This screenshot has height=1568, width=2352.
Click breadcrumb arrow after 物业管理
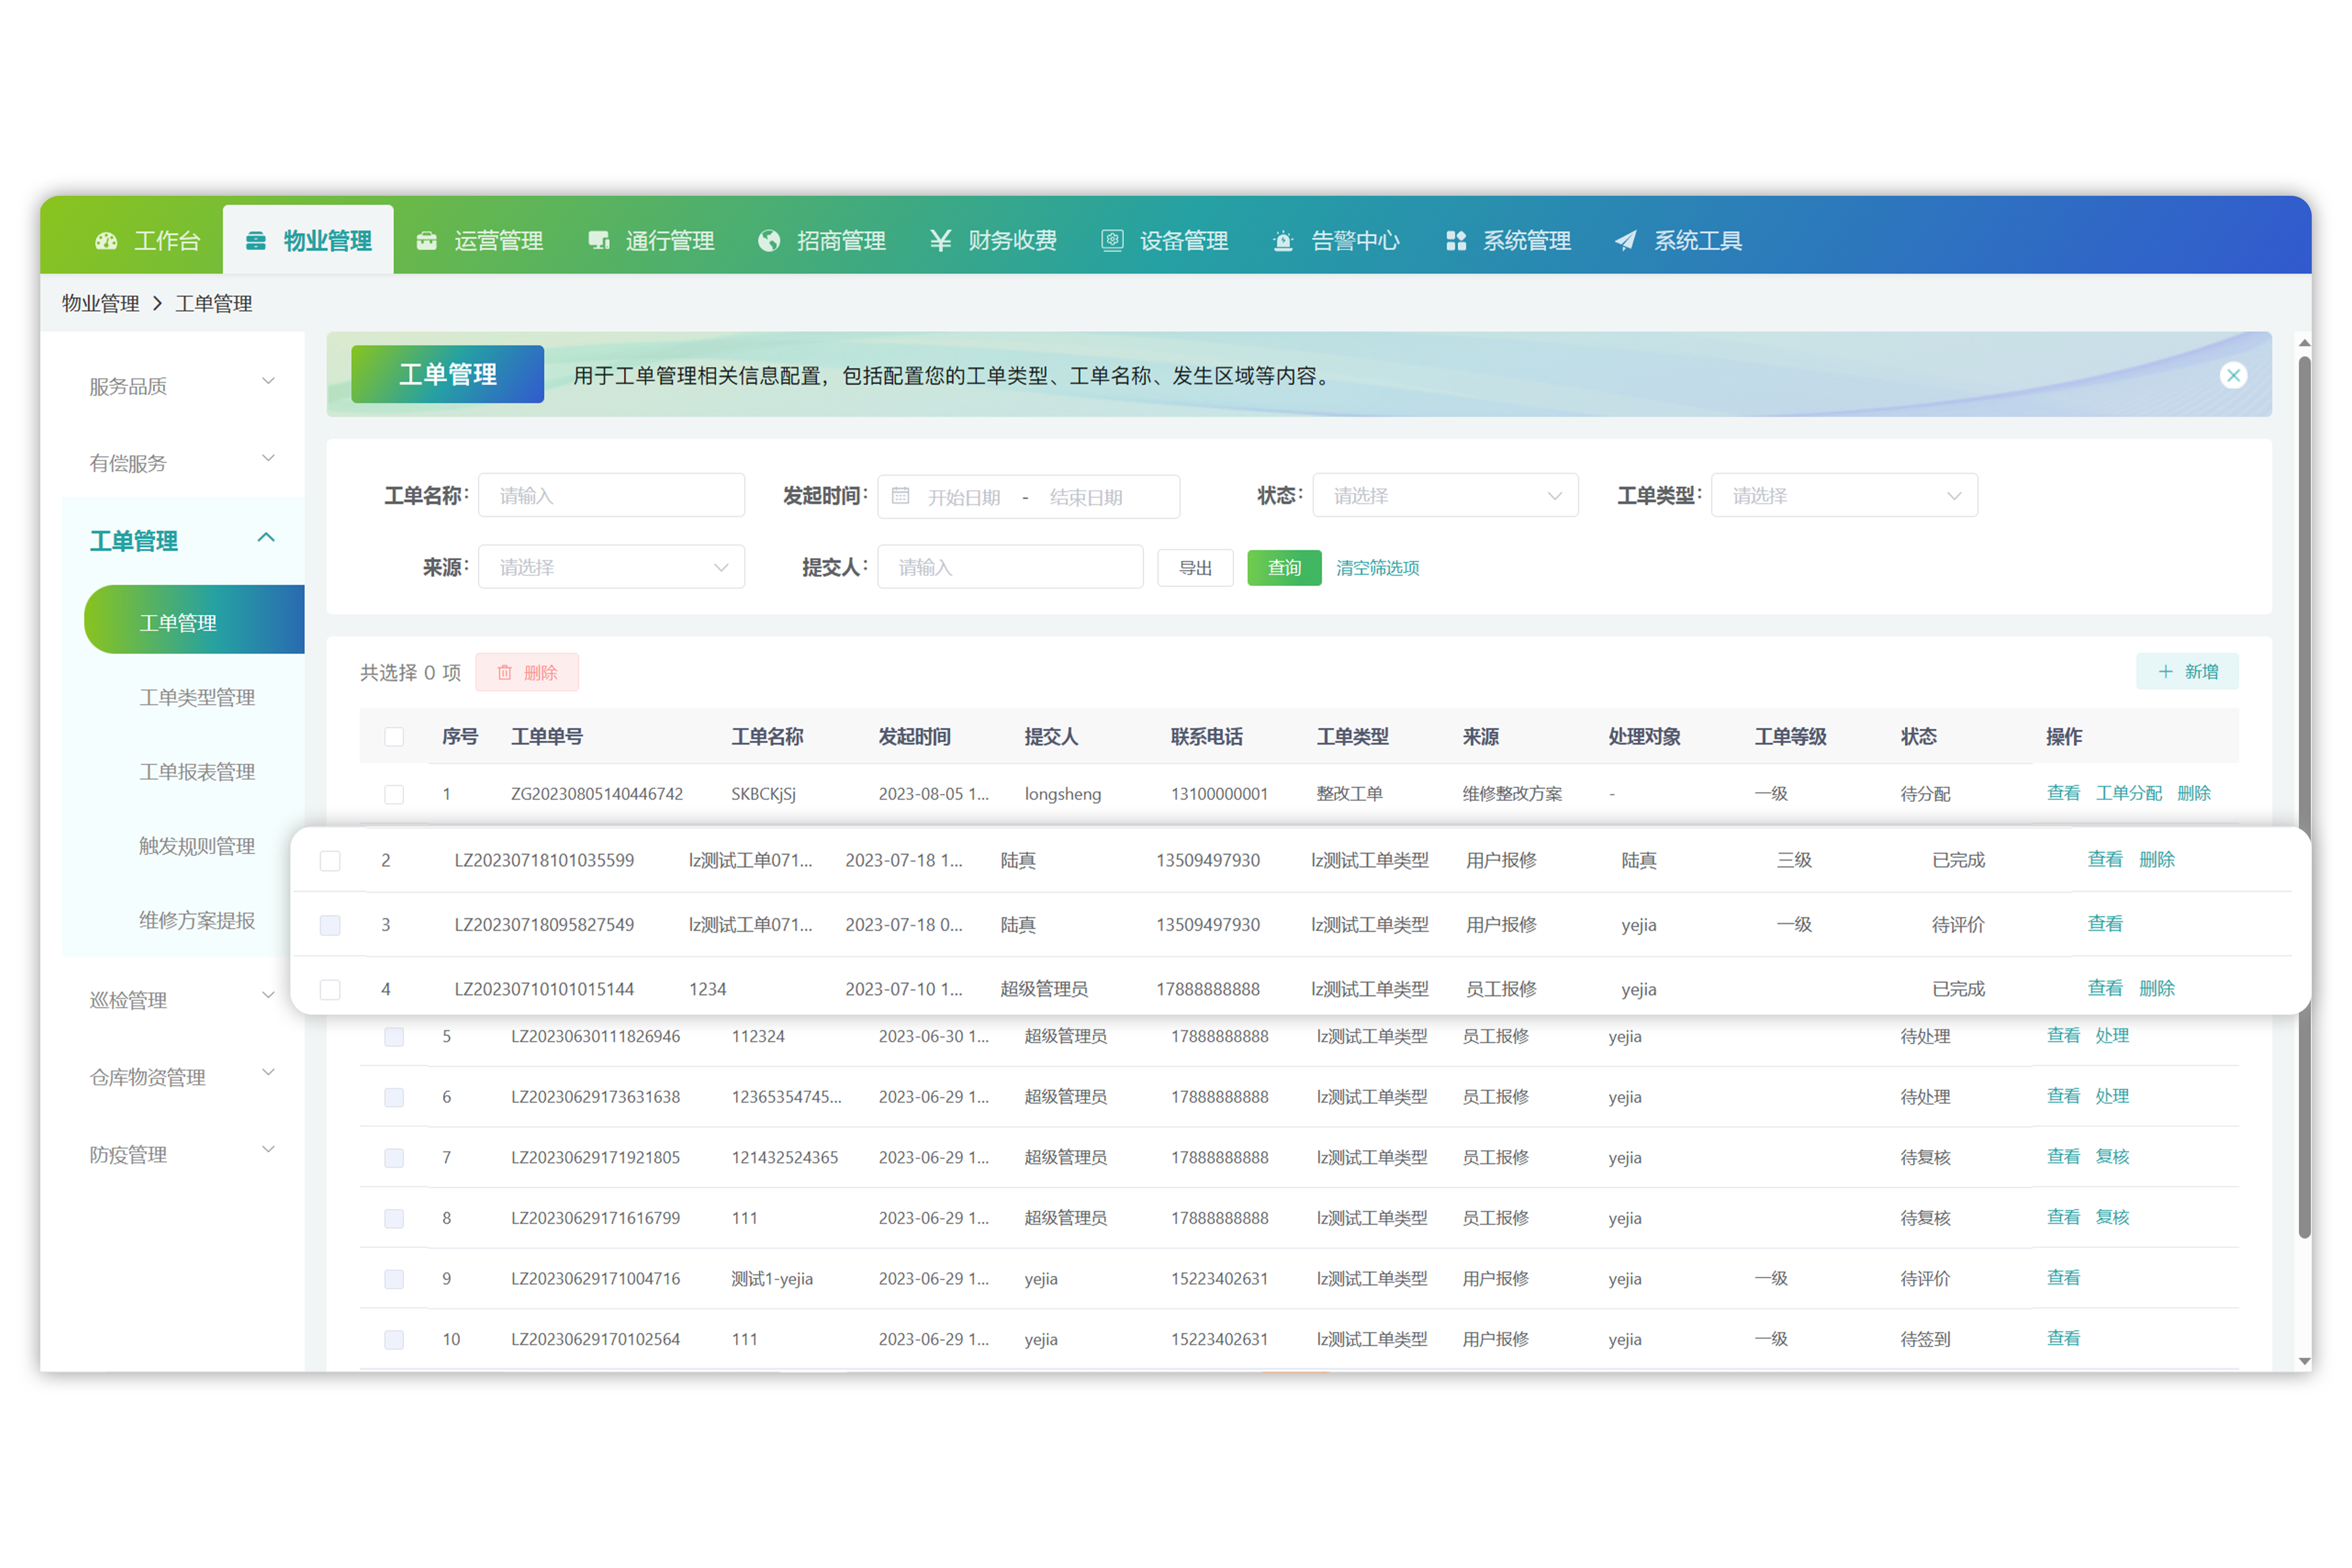coord(157,303)
